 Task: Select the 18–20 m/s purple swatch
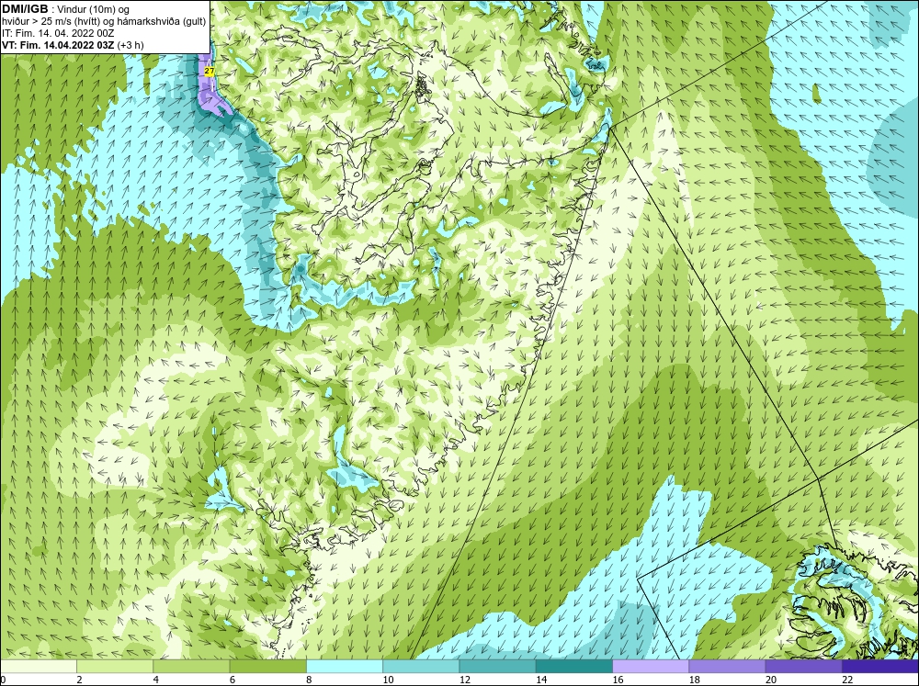[727, 667]
